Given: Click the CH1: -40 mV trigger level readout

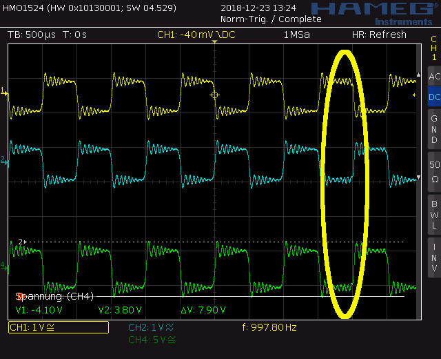Looking at the screenshot, I should [x=196, y=35].
